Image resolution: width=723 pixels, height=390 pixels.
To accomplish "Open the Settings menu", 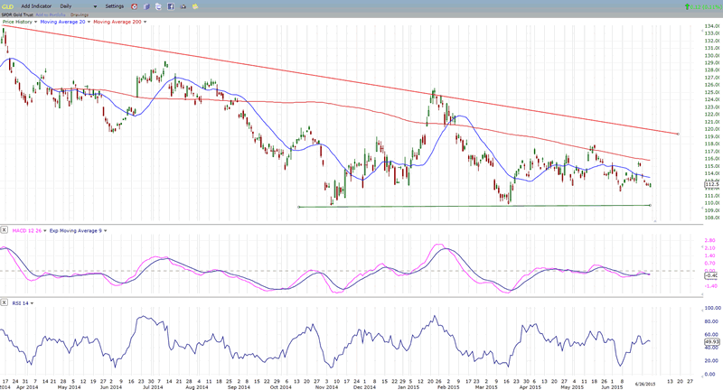I will click(114, 6).
